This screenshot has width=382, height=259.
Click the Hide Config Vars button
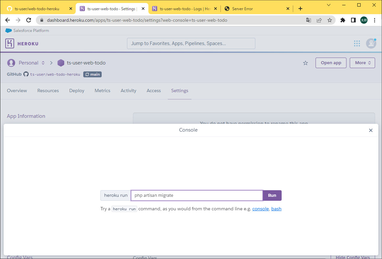point(352,257)
